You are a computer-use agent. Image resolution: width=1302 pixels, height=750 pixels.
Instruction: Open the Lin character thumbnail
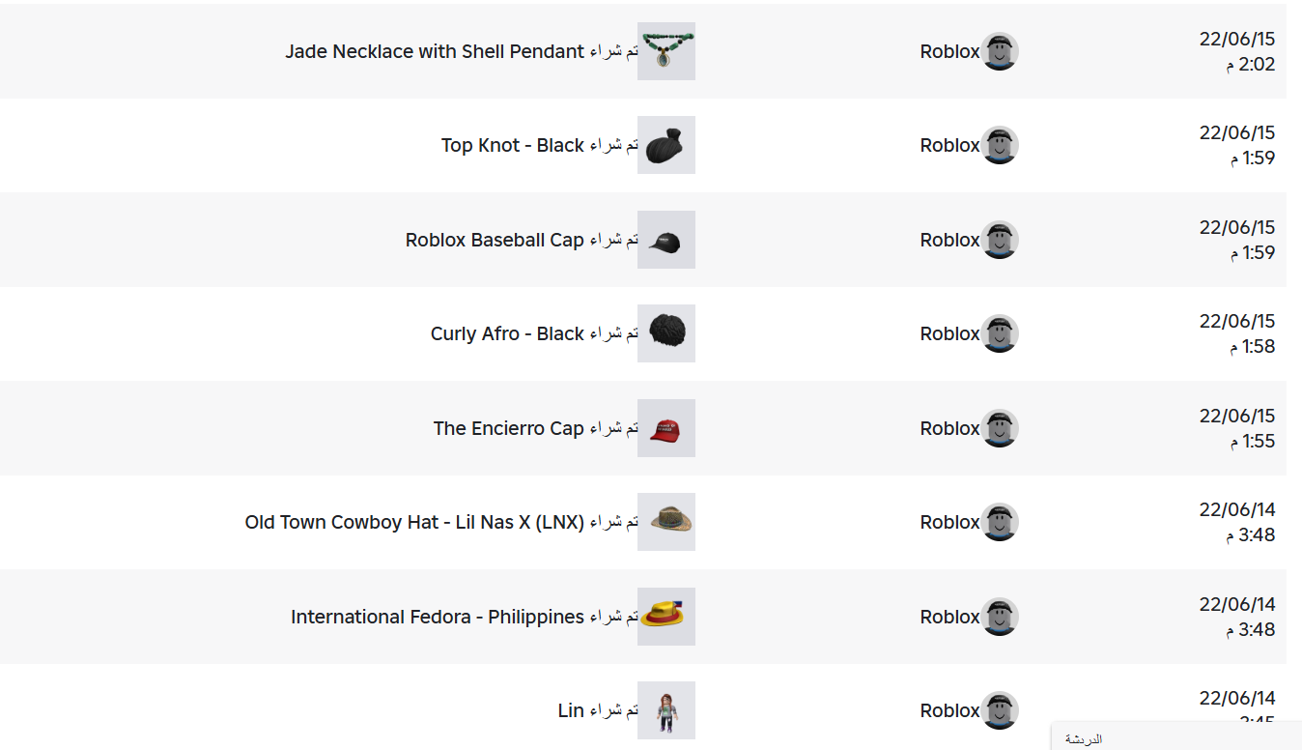[x=665, y=710]
